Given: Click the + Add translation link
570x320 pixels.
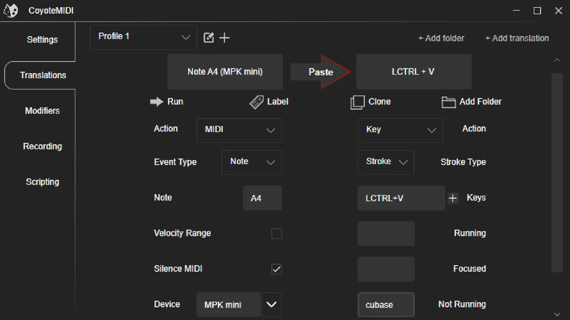Looking at the screenshot, I should (517, 38).
